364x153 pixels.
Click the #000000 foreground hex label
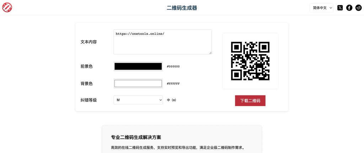[x=173, y=67]
